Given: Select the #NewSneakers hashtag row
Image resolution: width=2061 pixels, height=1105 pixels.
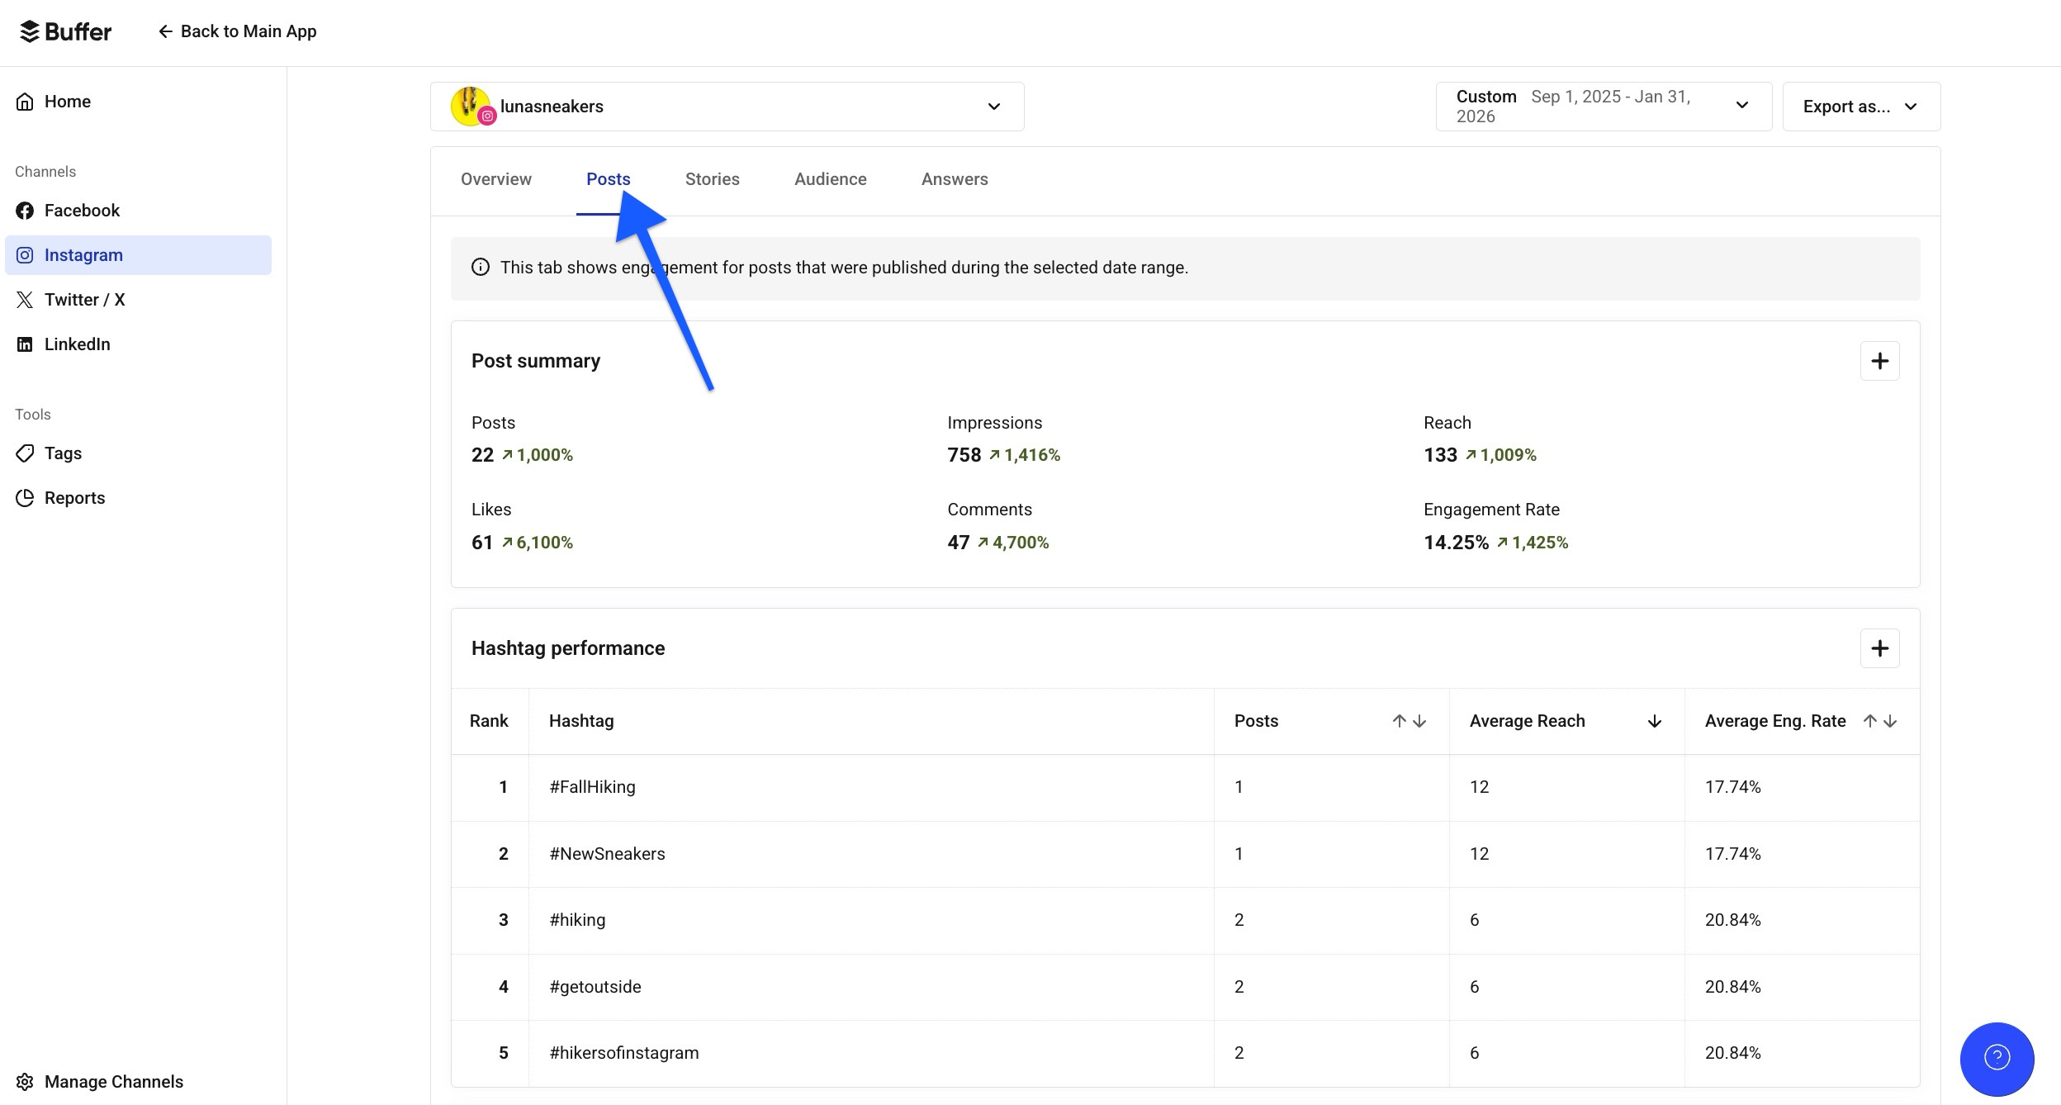Looking at the screenshot, I should (x=1186, y=854).
